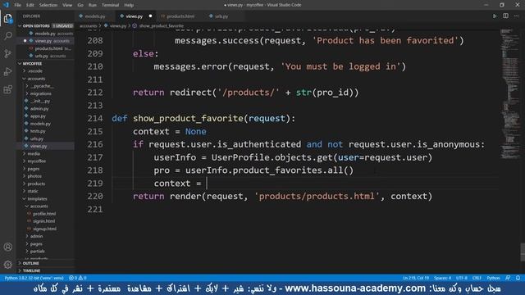The height and width of the screenshot is (295, 525).
Task: Click the code minimap overview
Action: pos(509,93)
